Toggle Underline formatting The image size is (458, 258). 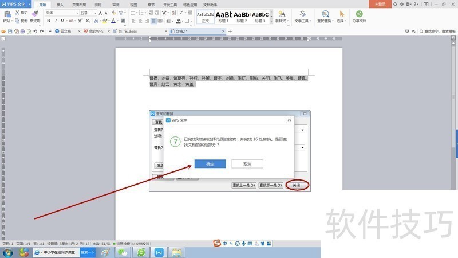tap(62, 21)
